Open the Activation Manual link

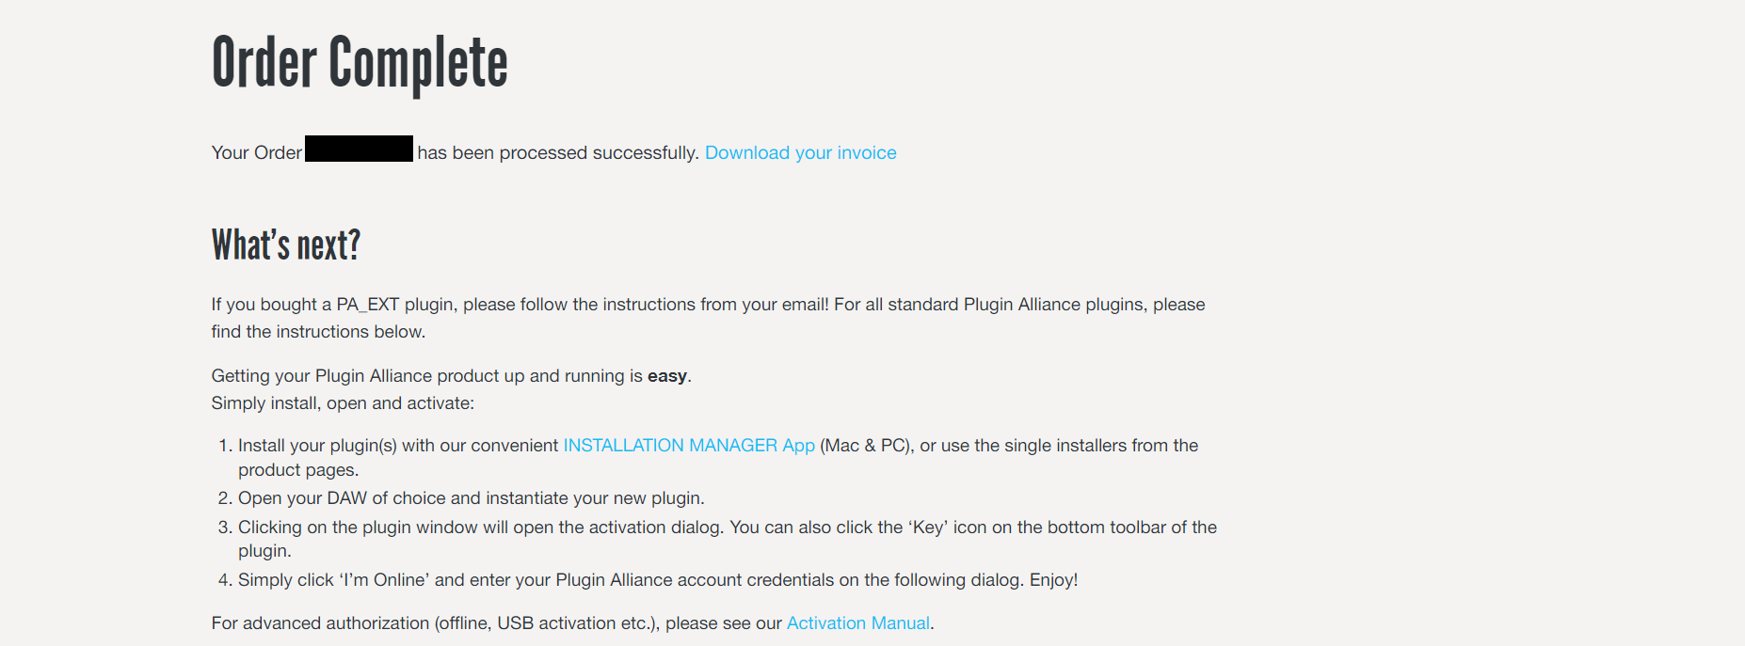coord(857,622)
